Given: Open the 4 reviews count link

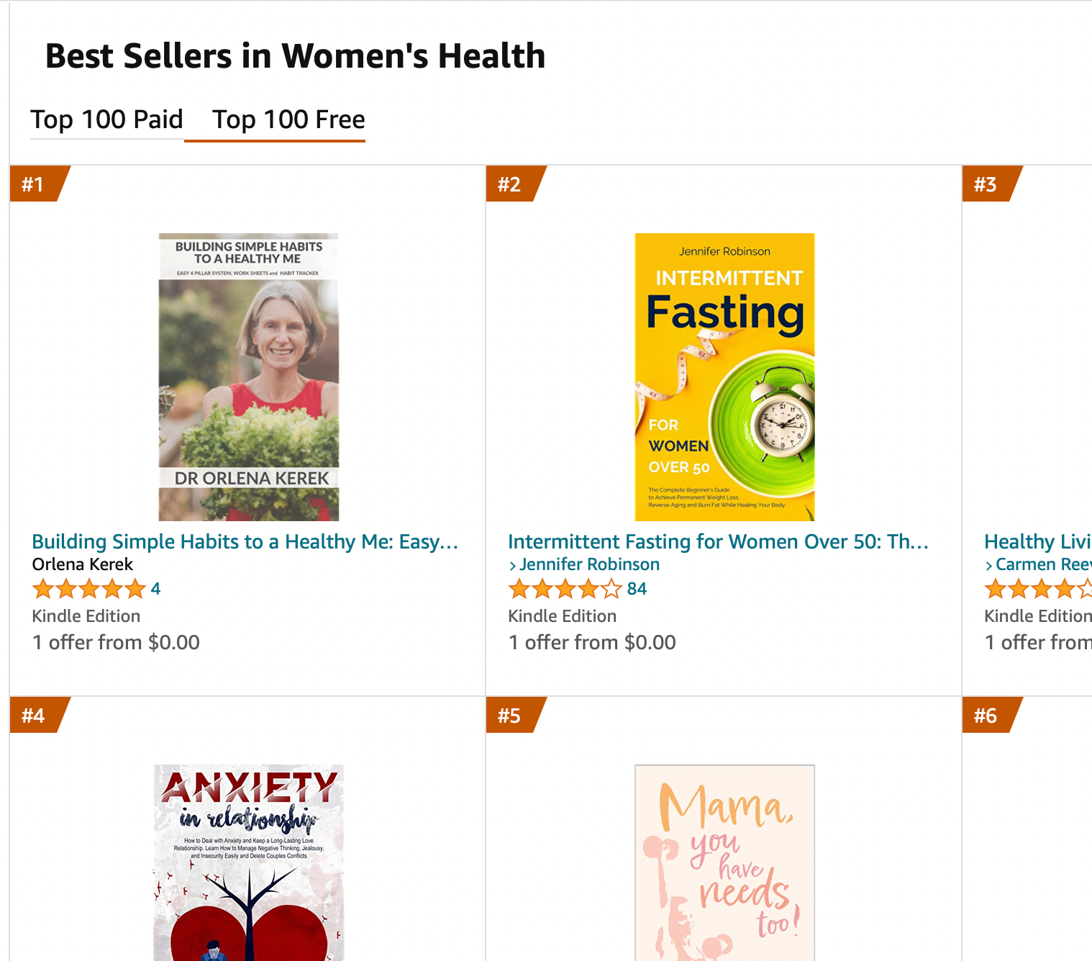Looking at the screenshot, I should click(155, 589).
